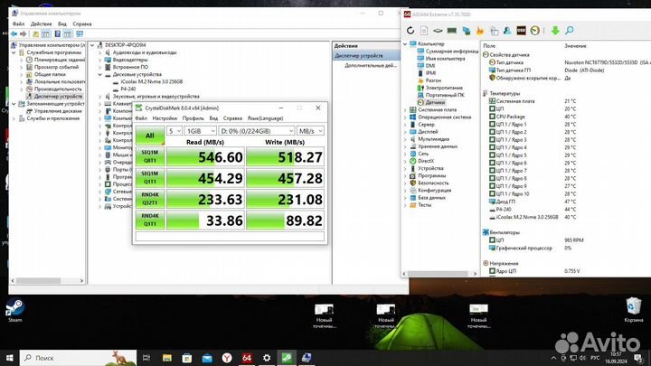Click the Windows Start button
The width and height of the screenshot is (651, 366).
pos(10,358)
